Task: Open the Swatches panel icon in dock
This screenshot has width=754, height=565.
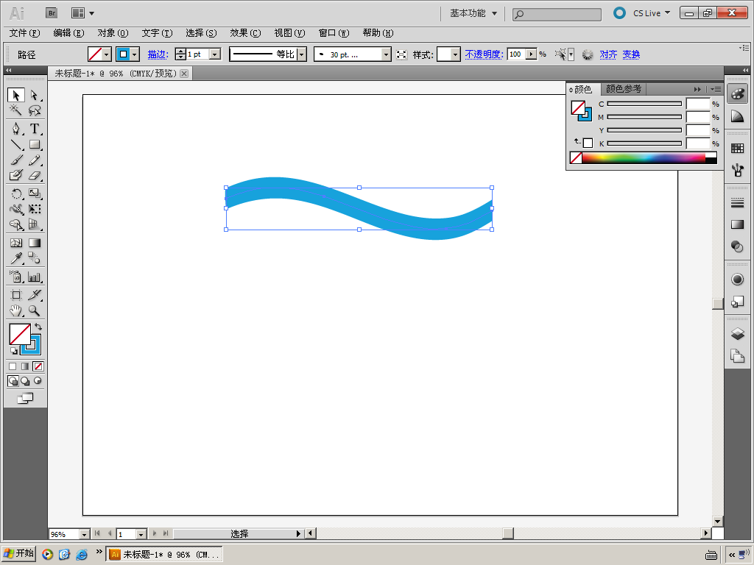Action: click(x=737, y=148)
